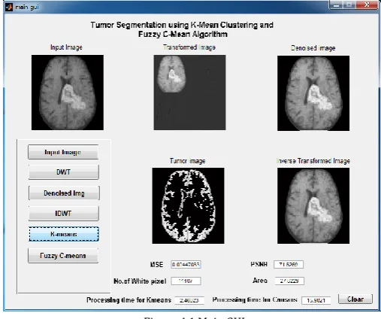Click the 'Tumor image' caption
The image size is (381, 319).
(x=188, y=161)
